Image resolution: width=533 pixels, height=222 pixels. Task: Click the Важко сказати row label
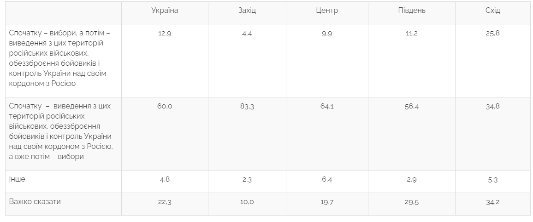pos(35,202)
